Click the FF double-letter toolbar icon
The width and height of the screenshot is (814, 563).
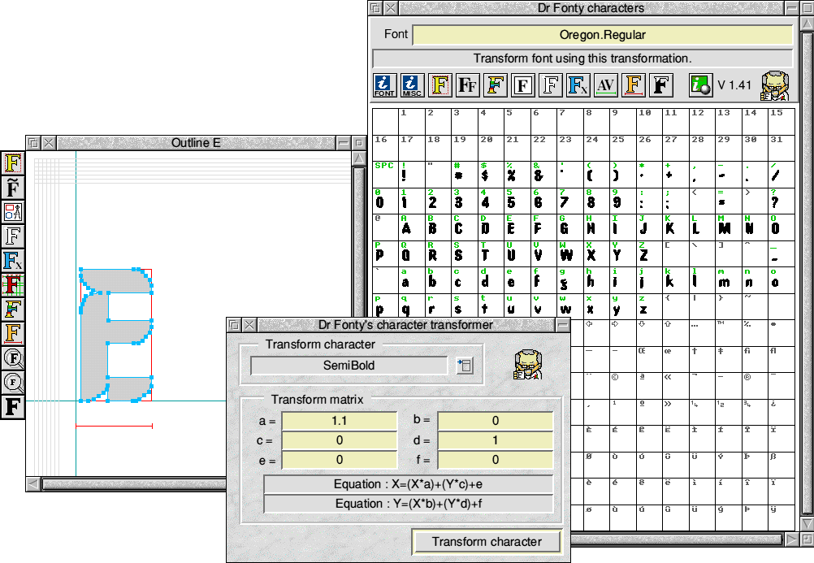(468, 84)
